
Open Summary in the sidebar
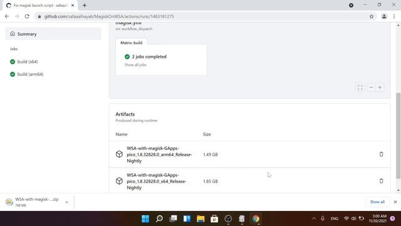tap(53, 34)
